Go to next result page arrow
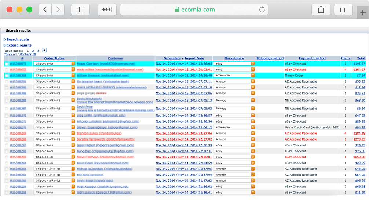This screenshot has height=208, width=369. pos(45,50)
